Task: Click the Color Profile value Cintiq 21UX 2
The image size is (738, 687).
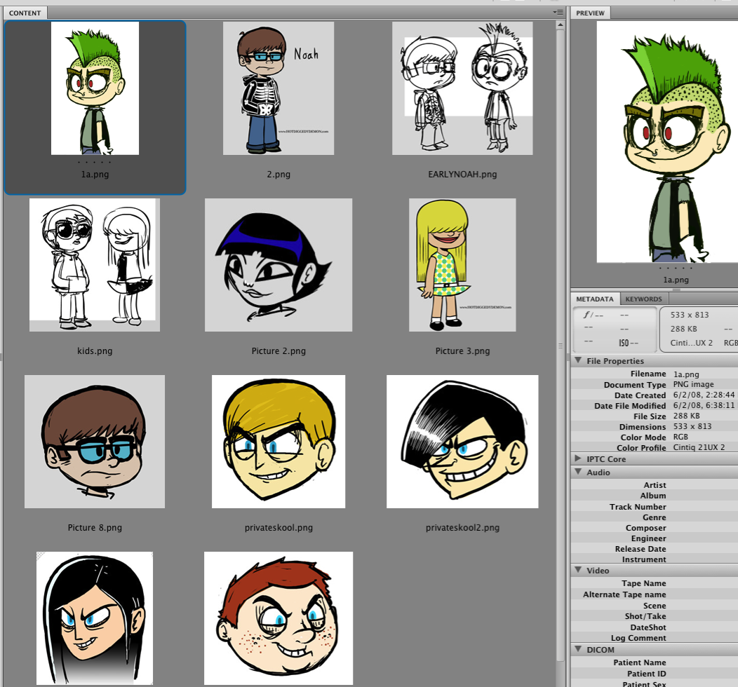Action: [x=699, y=447]
